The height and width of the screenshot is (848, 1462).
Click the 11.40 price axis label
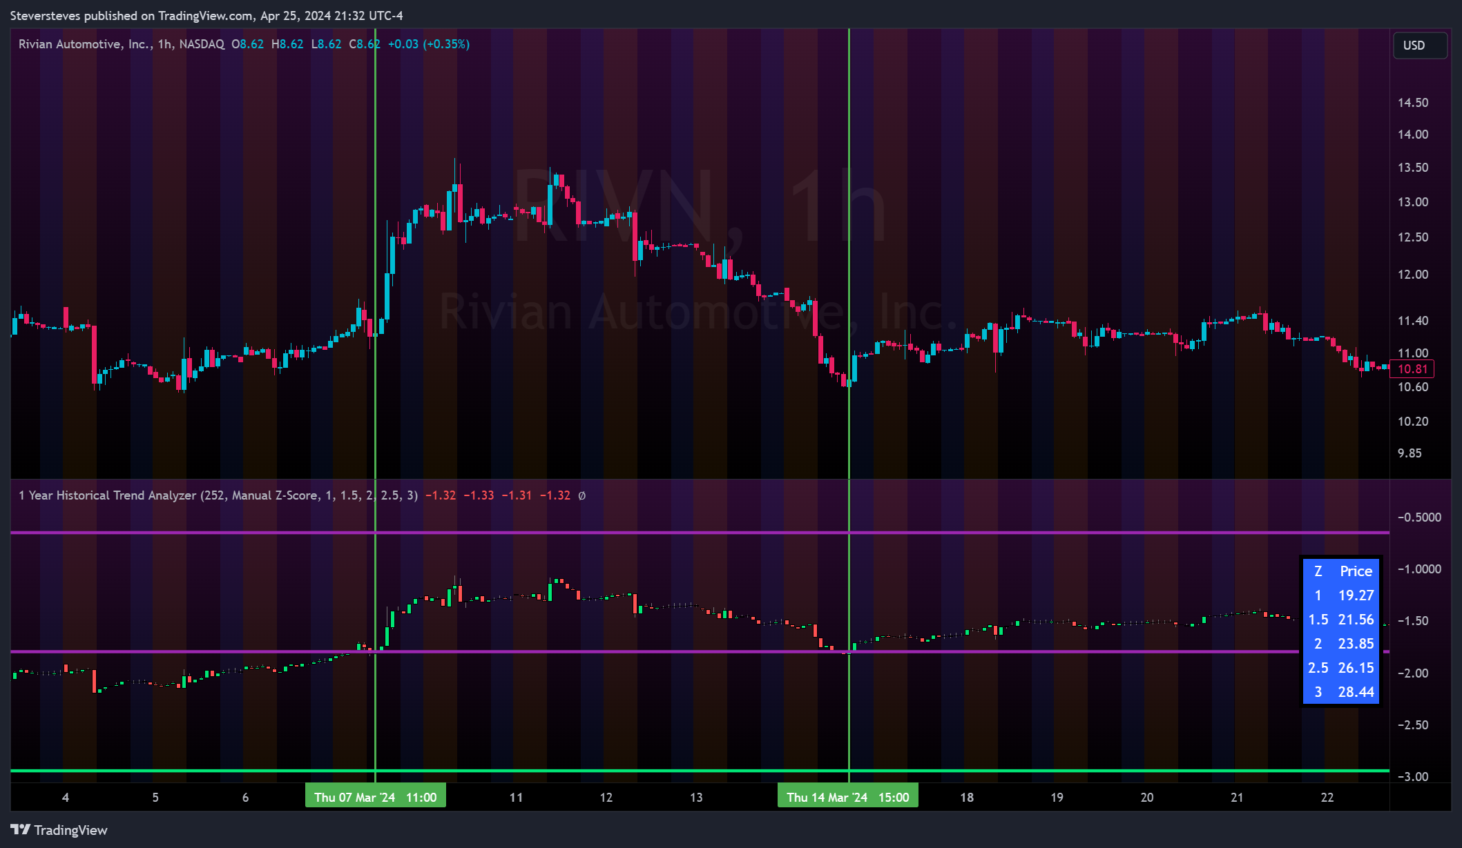pyautogui.click(x=1413, y=321)
